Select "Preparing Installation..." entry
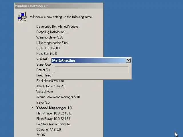The width and height of the screenshot is (183, 137). (51, 32)
